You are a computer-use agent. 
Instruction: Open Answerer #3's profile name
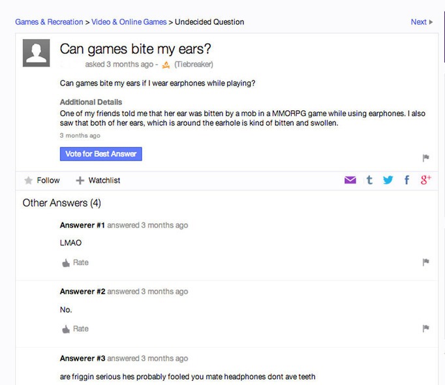(82, 358)
